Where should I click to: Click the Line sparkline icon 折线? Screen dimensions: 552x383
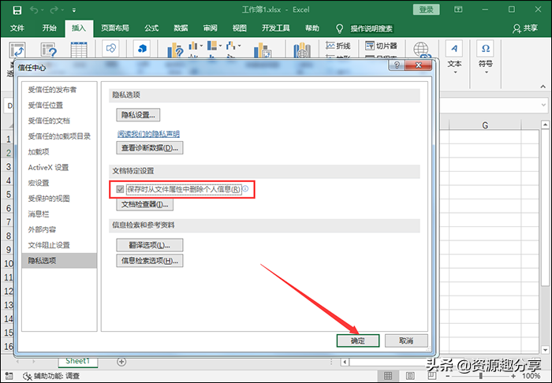[338, 46]
